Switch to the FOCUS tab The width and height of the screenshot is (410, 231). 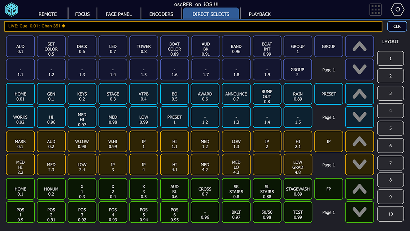(x=82, y=14)
